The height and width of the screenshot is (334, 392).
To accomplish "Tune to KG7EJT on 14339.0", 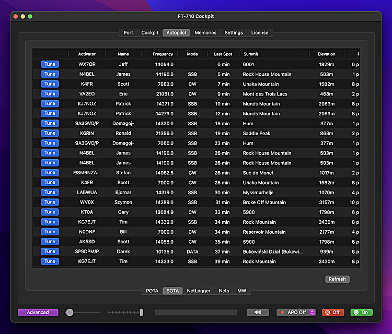I will coord(50,222).
